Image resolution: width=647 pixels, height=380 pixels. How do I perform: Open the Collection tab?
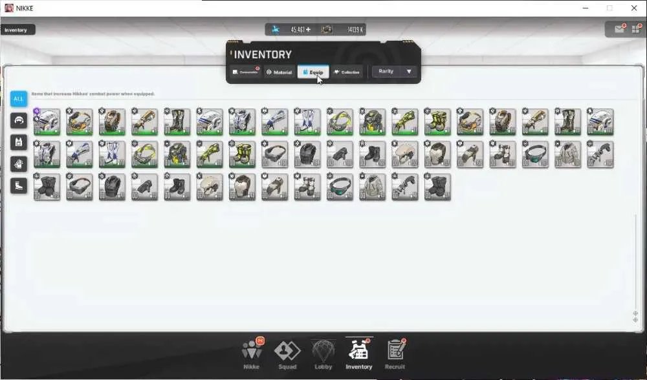(x=347, y=72)
